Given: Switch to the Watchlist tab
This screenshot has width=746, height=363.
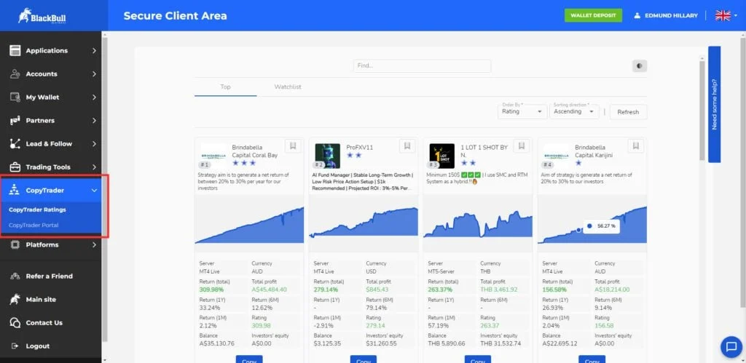Looking at the screenshot, I should [287, 87].
